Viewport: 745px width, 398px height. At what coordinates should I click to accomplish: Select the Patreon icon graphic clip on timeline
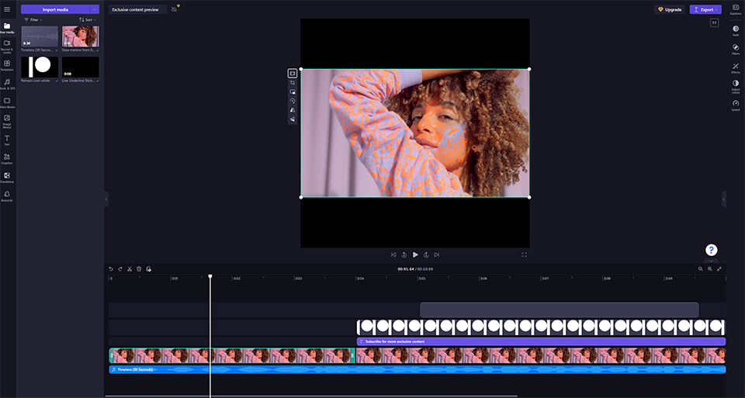tap(541, 327)
